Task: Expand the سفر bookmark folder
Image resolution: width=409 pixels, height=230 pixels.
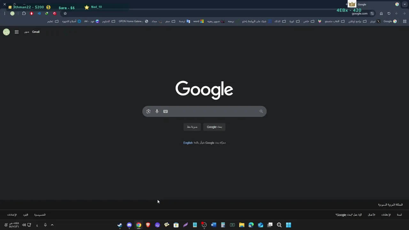Action: coord(170,21)
